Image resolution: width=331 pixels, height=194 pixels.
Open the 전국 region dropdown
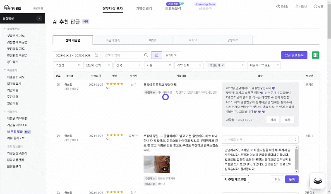pos(128,65)
